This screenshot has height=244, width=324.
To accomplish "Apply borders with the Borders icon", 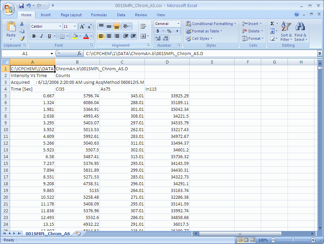I will [62, 36].
